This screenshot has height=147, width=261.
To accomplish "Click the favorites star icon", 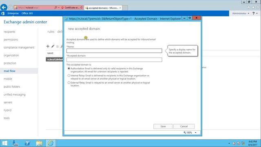I will pos(253,7).
